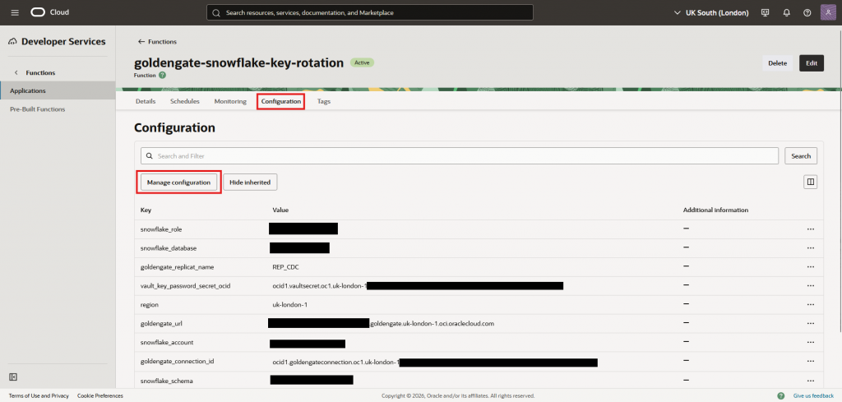Select the uk-london-1 region value

point(290,305)
